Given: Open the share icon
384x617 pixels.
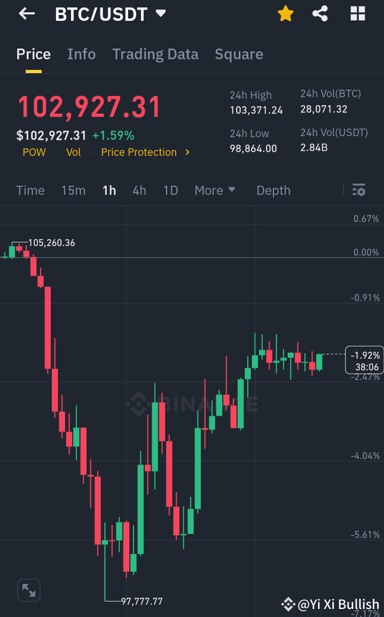Looking at the screenshot, I should point(320,14).
